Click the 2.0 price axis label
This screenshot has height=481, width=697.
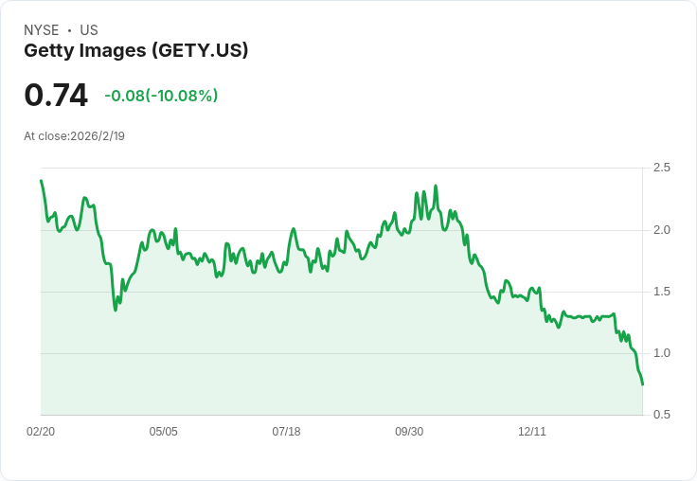(x=661, y=230)
